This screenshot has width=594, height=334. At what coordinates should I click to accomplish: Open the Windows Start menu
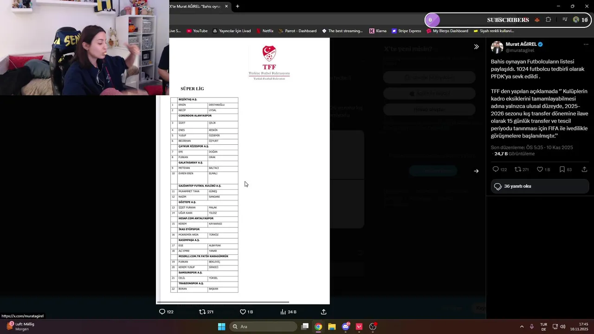[222, 327]
